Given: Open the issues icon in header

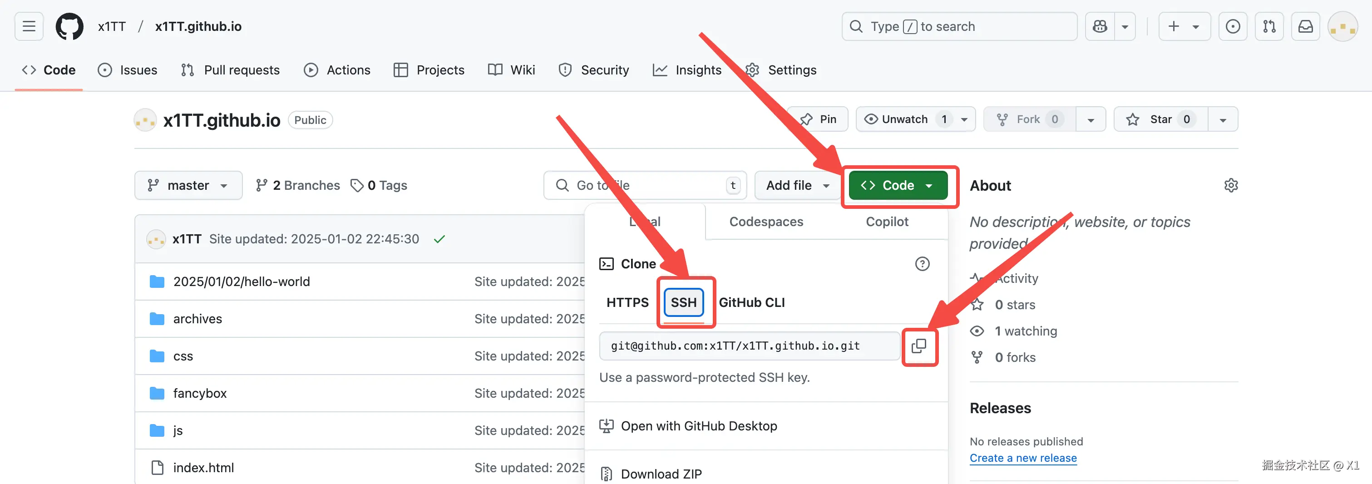Looking at the screenshot, I should click(x=1233, y=26).
